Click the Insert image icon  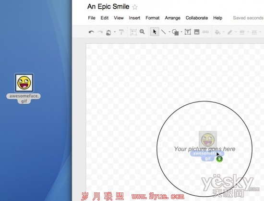pyautogui.click(x=197, y=32)
